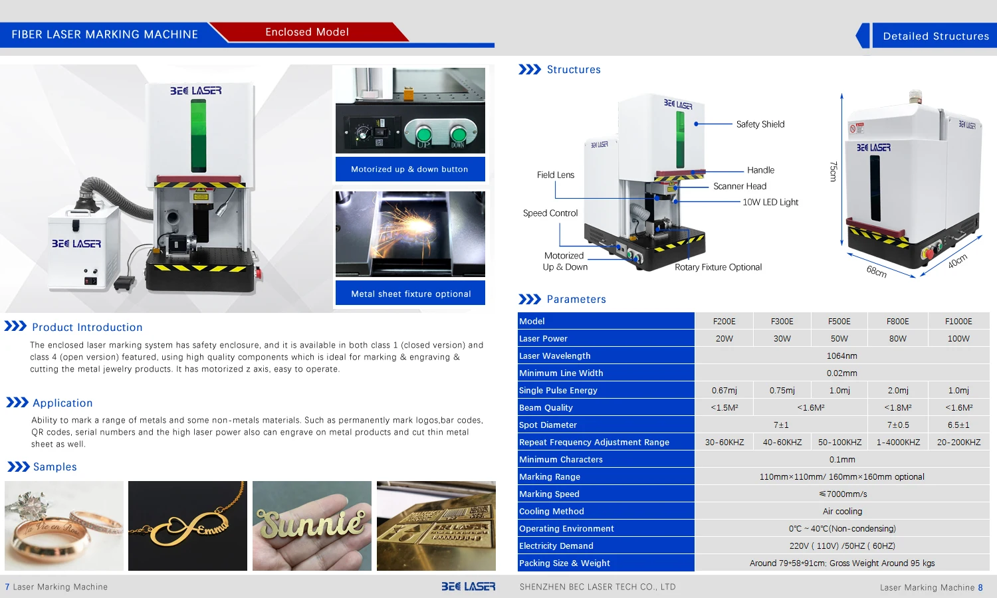Screen dimensions: 997x598
Task: Click the 30-60KHZ frequency cell
Action: coord(724,442)
